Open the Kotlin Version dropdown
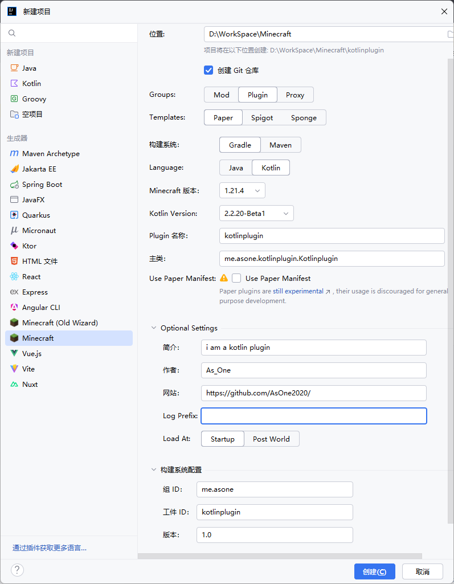The width and height of the screenshot is (454, 584). 256,214
